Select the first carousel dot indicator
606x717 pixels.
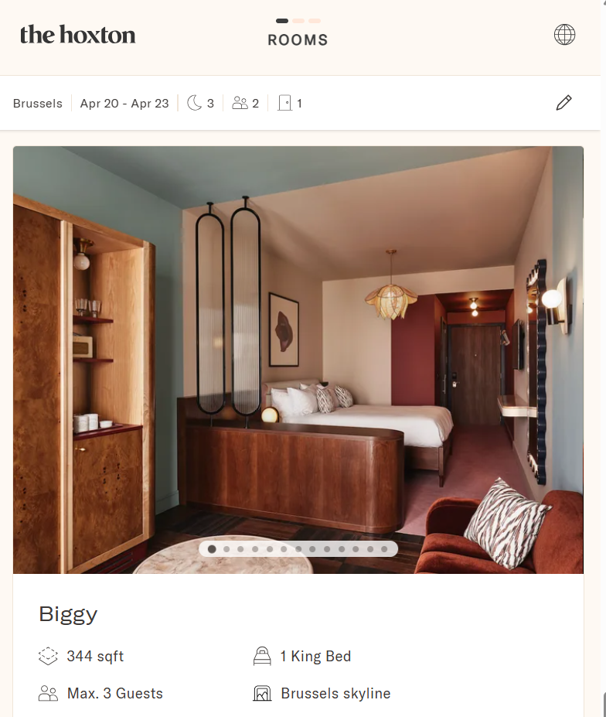coord(212,548)
